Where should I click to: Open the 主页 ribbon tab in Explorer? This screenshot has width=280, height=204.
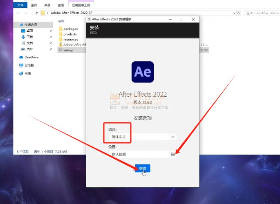coord(34,5)
